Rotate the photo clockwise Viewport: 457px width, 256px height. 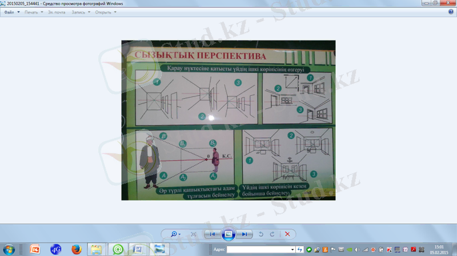pyautogui.click(x=272, y=234)
